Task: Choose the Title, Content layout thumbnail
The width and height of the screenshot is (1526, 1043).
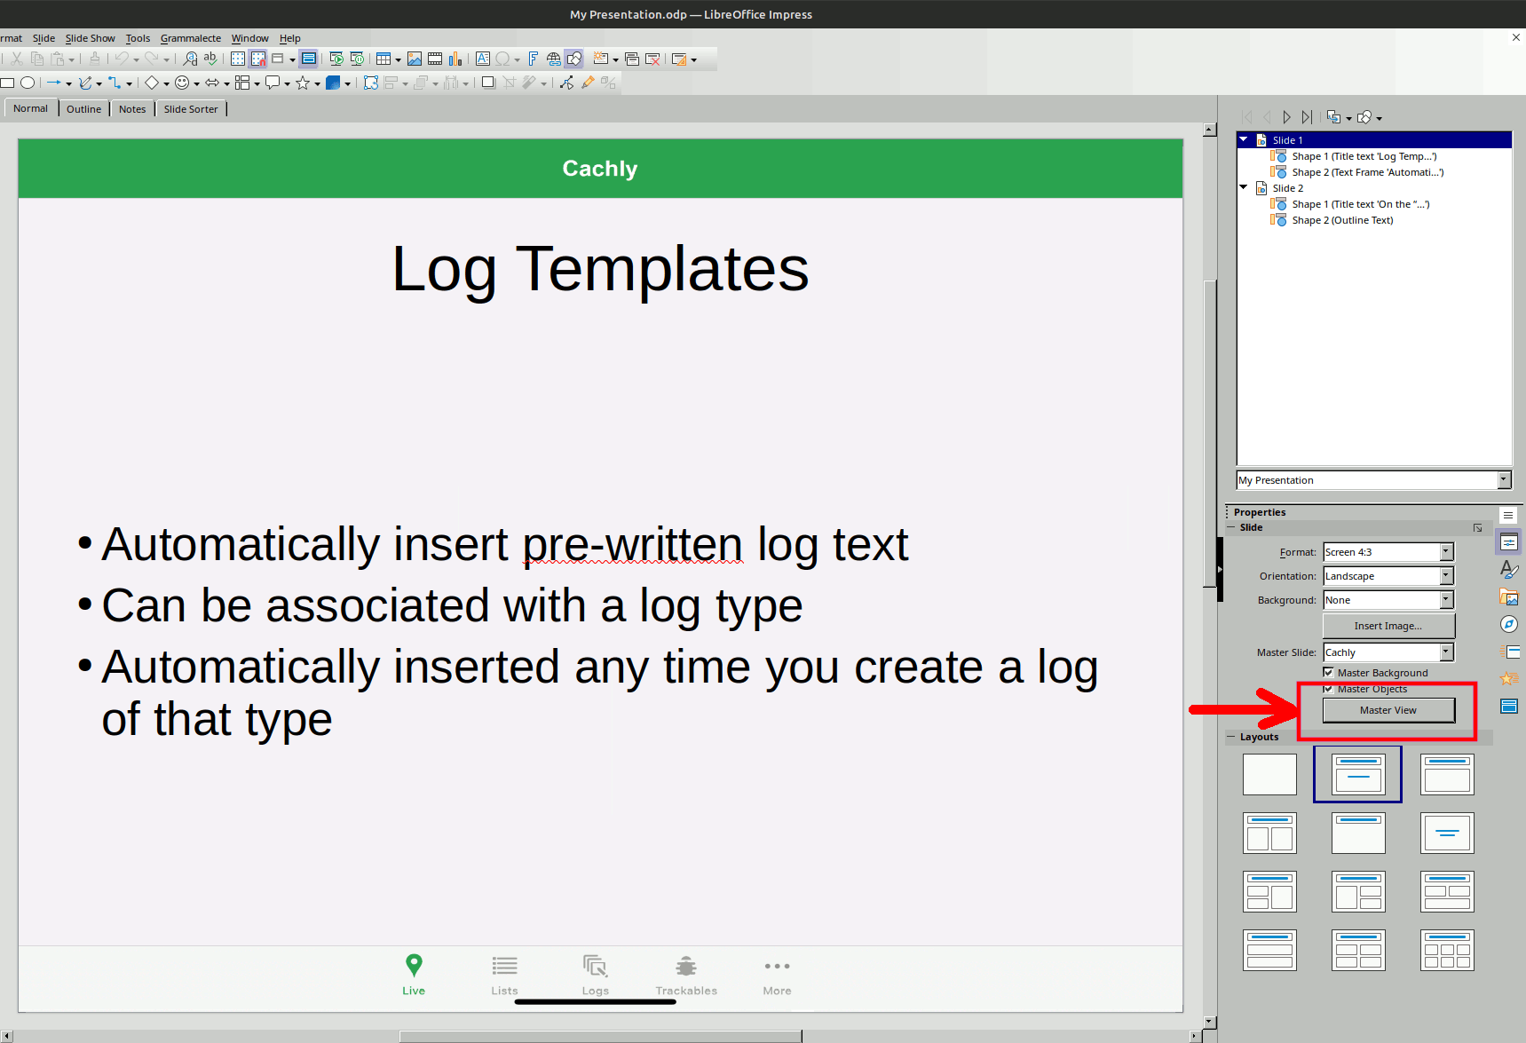Action: tap(1447, 774)
